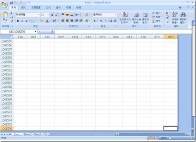Screen dimensions: 196x142
Task: Toggle Italic formatting
Action: 22,21
